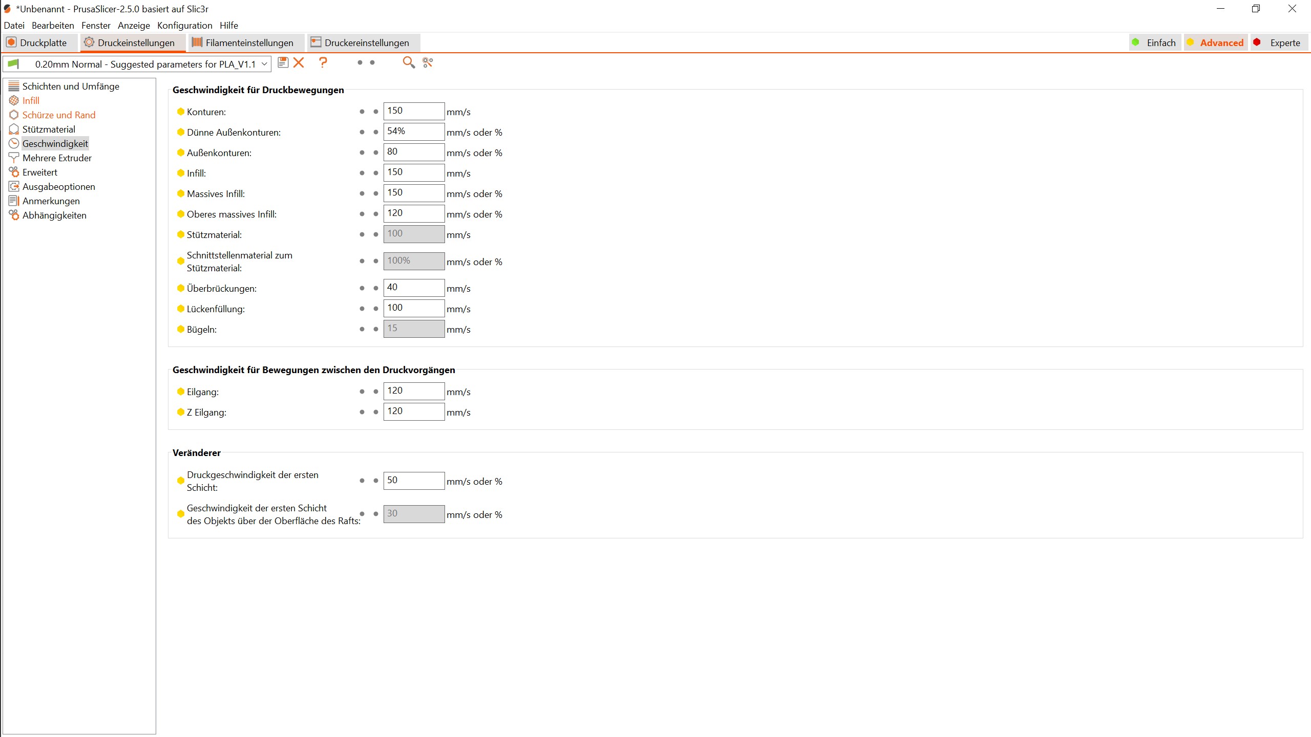Switch to Einfach mode

[1155, 43]
